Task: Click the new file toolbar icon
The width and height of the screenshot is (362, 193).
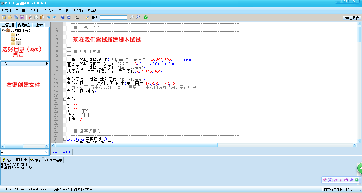Action: point(3,17)
